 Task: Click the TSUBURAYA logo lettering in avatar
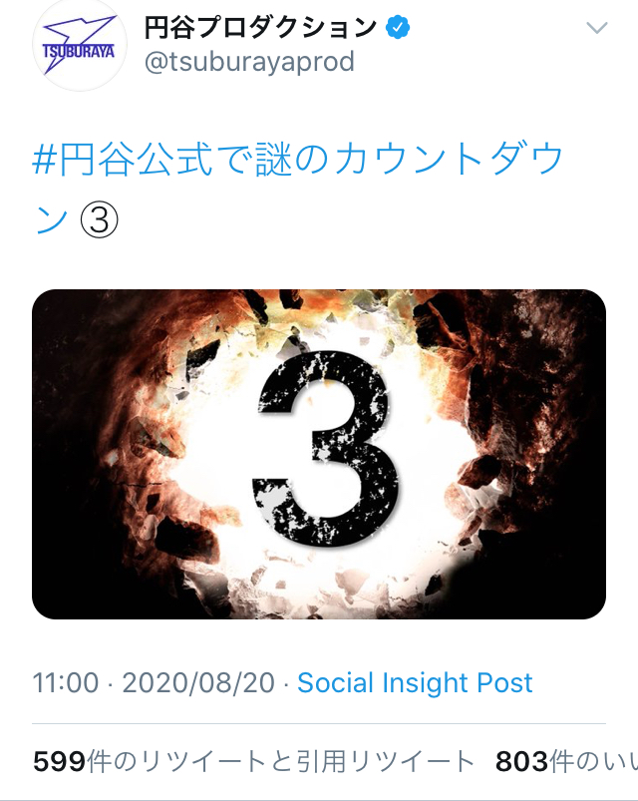(79, 52)
